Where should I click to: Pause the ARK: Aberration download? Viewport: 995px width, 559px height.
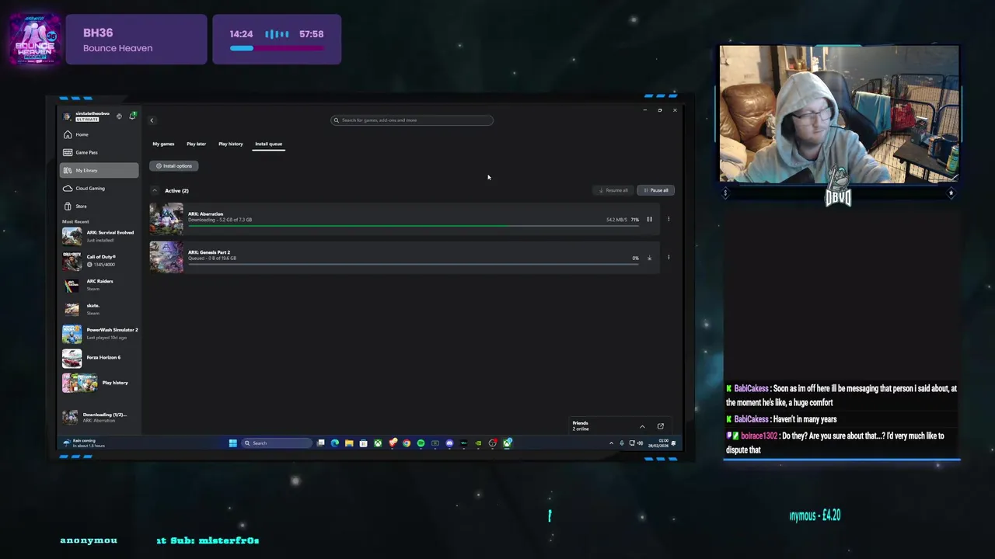[x=649, y=219]
